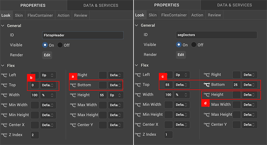
Task: Open the Width percent unit dropdown in segDoctors panel
Action: [182, 95]
